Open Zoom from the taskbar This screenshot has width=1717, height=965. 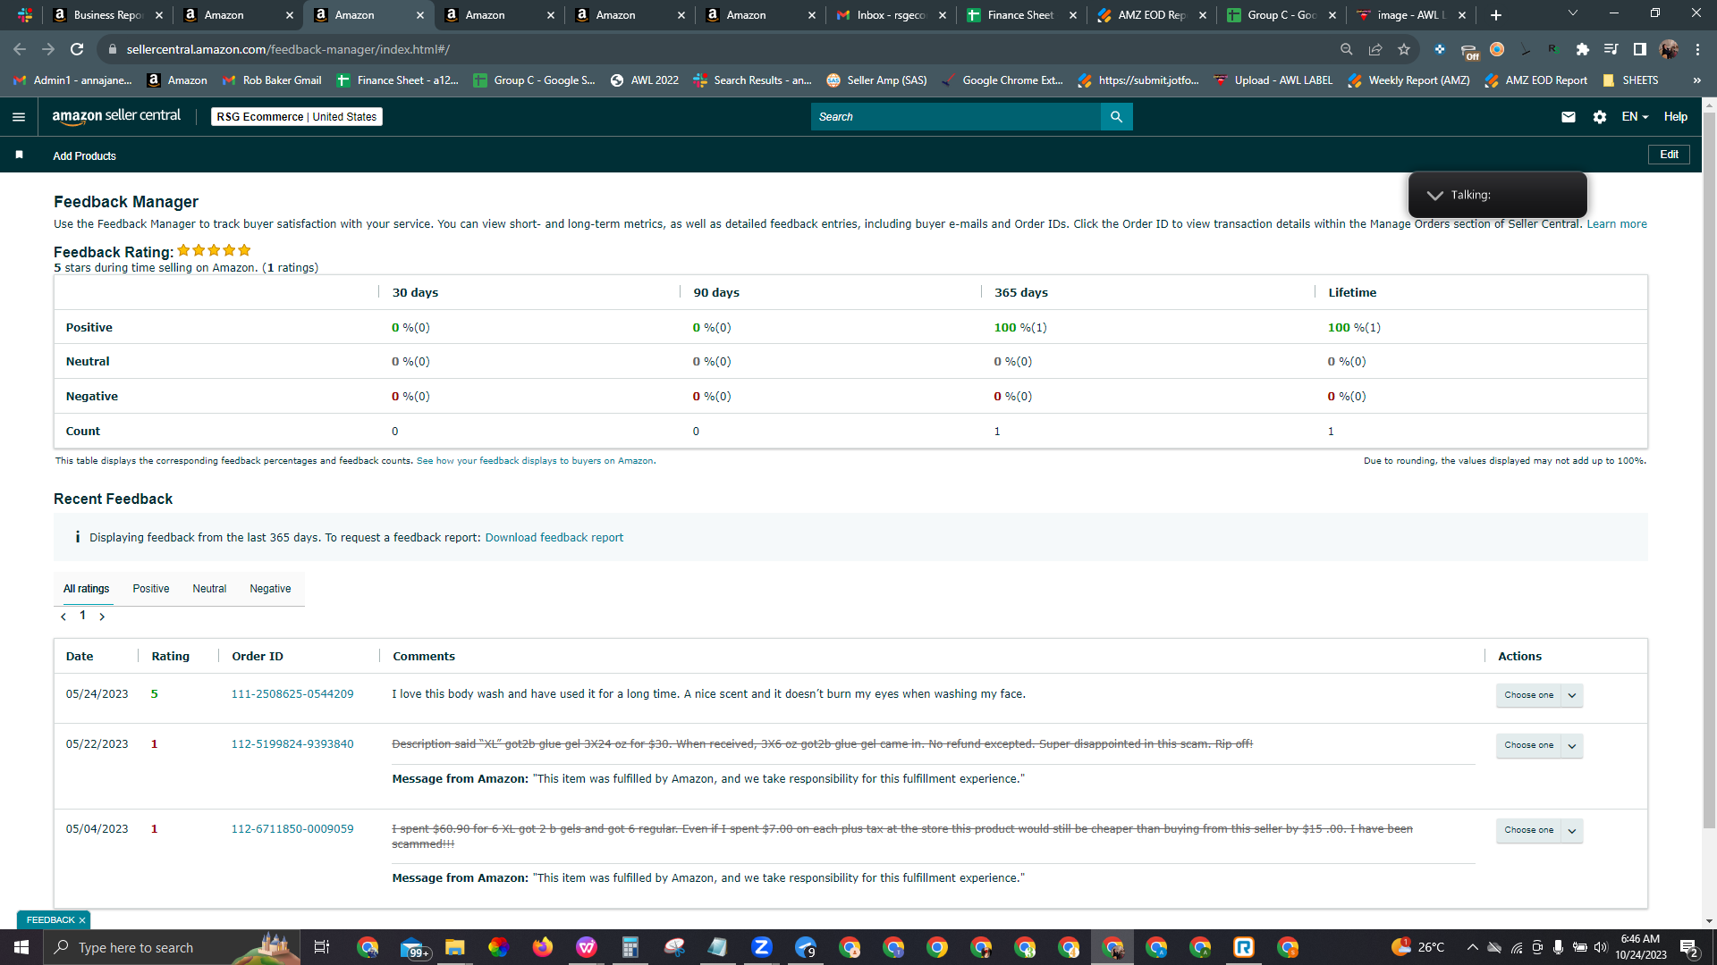pos(762,947)
